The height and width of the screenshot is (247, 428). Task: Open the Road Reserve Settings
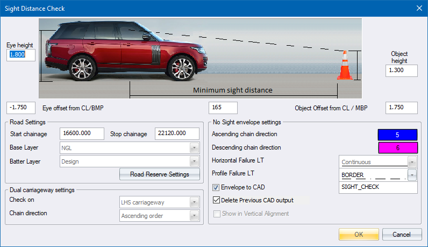pyautogui.click(x=159, y=174)
